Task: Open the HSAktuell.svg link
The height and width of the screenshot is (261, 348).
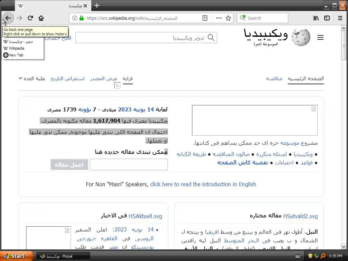Action: tap(145, 216)
